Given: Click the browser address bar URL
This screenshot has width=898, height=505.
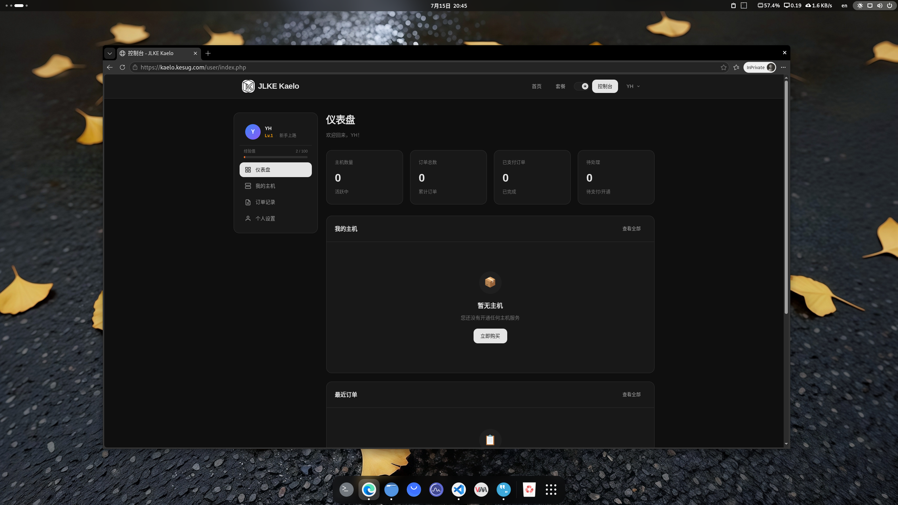Looking at the screenshot, I should click(x=193, y=67).
